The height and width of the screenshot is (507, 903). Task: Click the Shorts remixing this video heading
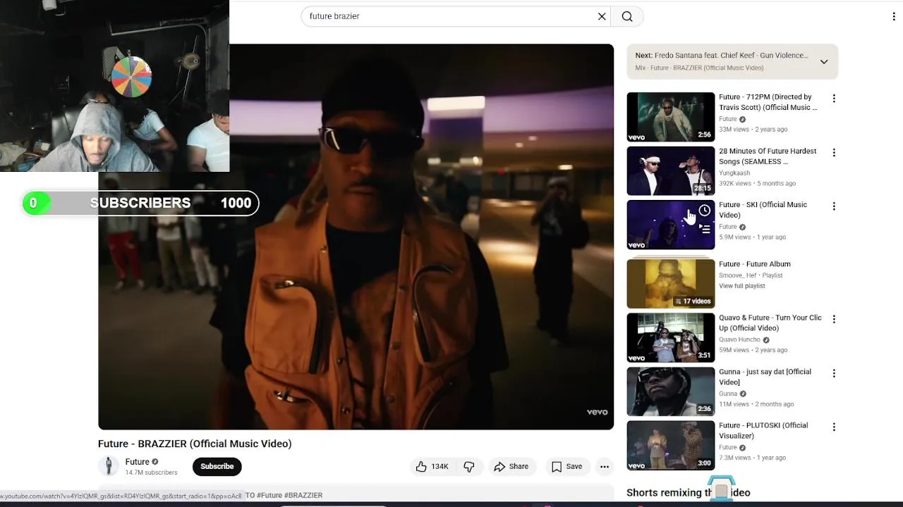[x=689, y=493]
